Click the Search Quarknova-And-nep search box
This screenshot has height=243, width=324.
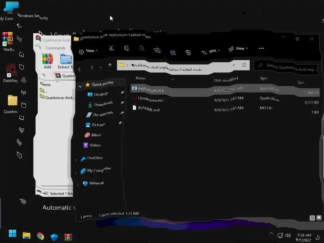(286, 67)
